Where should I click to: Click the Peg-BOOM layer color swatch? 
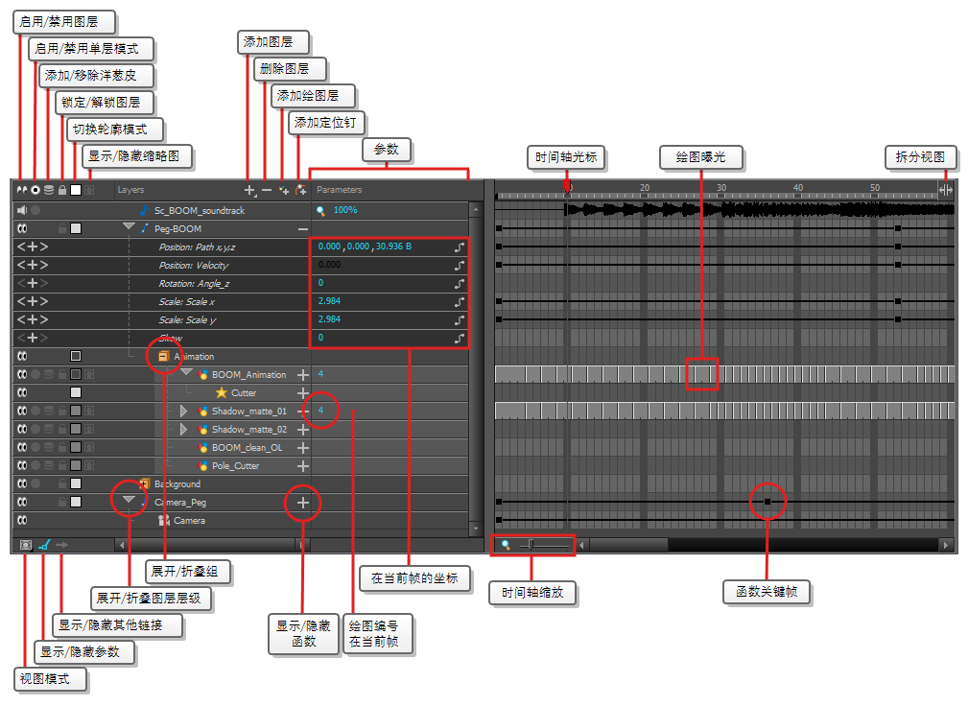[x=76, y=229]
